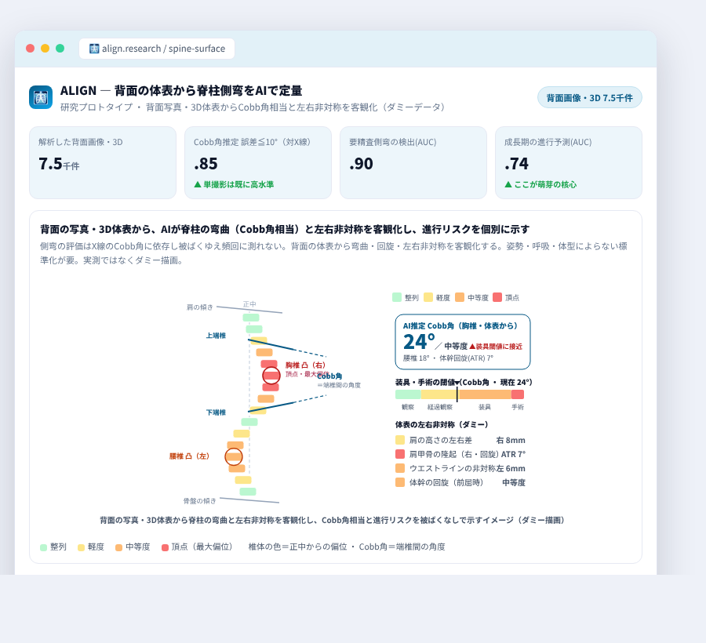
Task: Click the bottom legend 整列 swatch
Action: tap(44, 547)
